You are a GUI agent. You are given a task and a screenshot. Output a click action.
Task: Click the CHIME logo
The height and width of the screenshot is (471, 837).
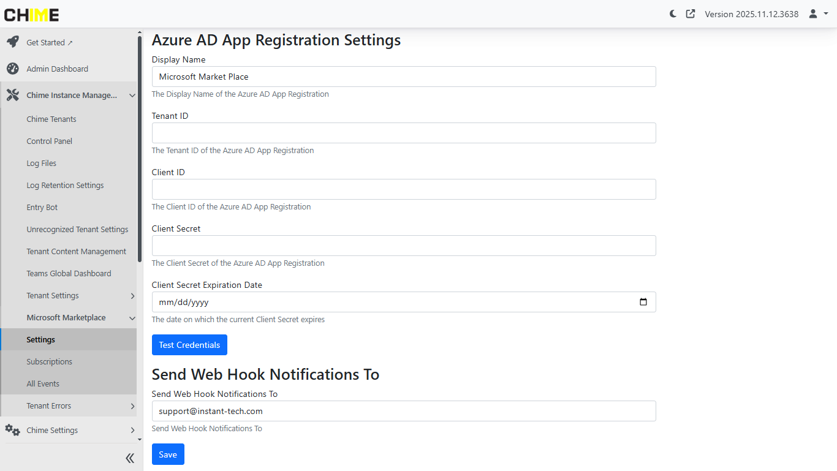(x=32, y=15)
